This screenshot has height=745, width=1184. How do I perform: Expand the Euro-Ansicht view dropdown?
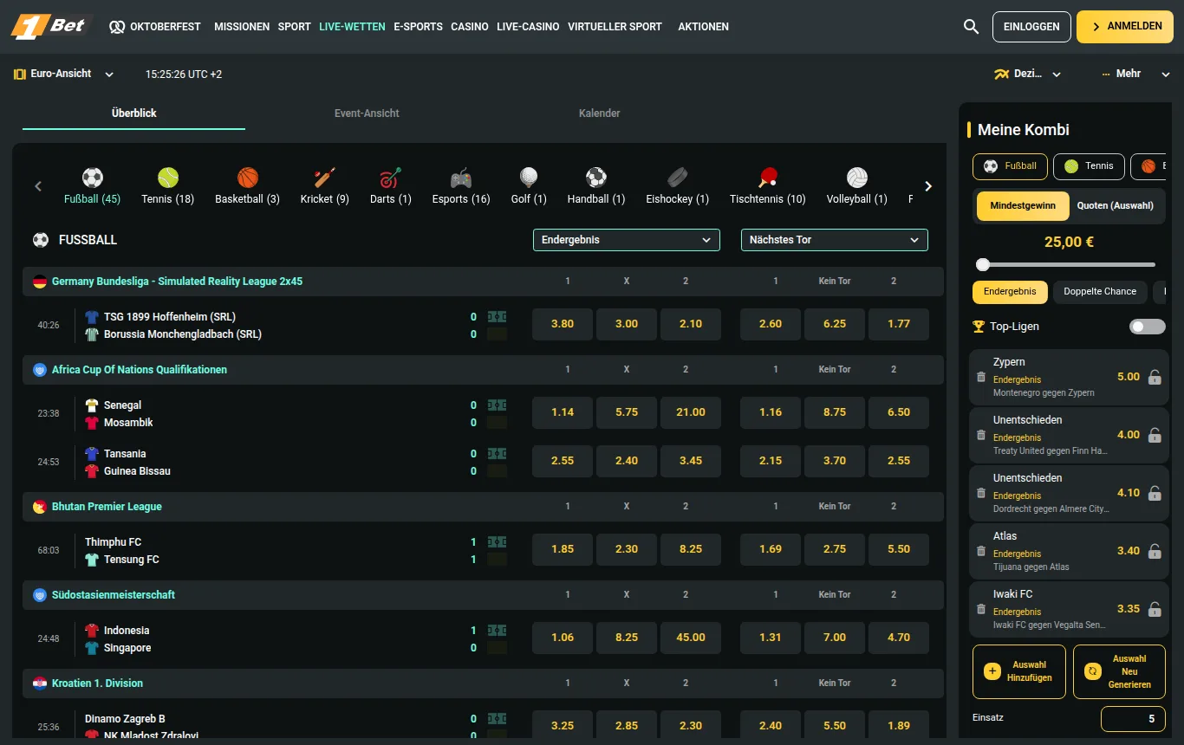64,74
